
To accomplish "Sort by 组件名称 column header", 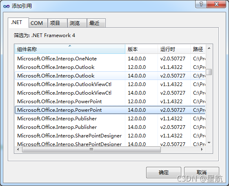I will pyautogui.click(x=70, y=49).
